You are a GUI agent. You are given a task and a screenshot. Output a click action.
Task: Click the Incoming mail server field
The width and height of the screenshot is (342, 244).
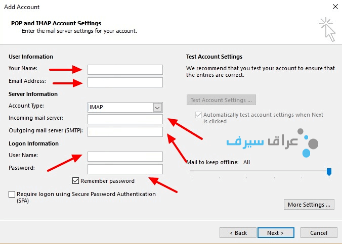(x=125, y=119)
